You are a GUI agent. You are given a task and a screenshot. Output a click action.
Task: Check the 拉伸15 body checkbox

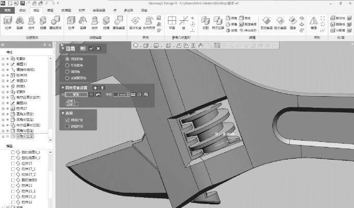point(13,163)
